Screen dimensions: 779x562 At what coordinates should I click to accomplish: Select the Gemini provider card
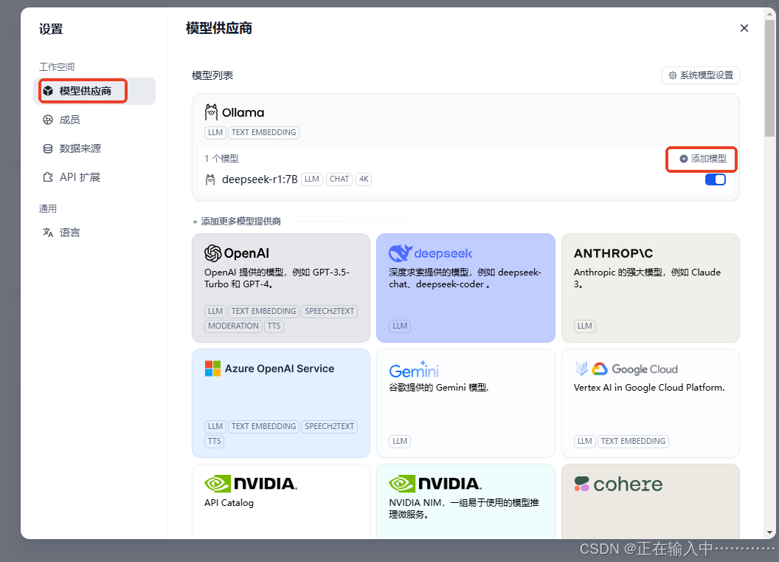pos(465,403)
